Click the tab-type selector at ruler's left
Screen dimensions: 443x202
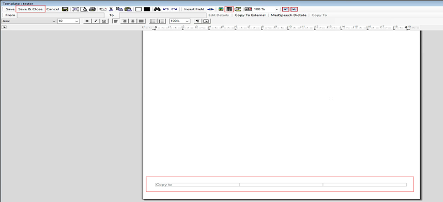(x=4, y=27)
